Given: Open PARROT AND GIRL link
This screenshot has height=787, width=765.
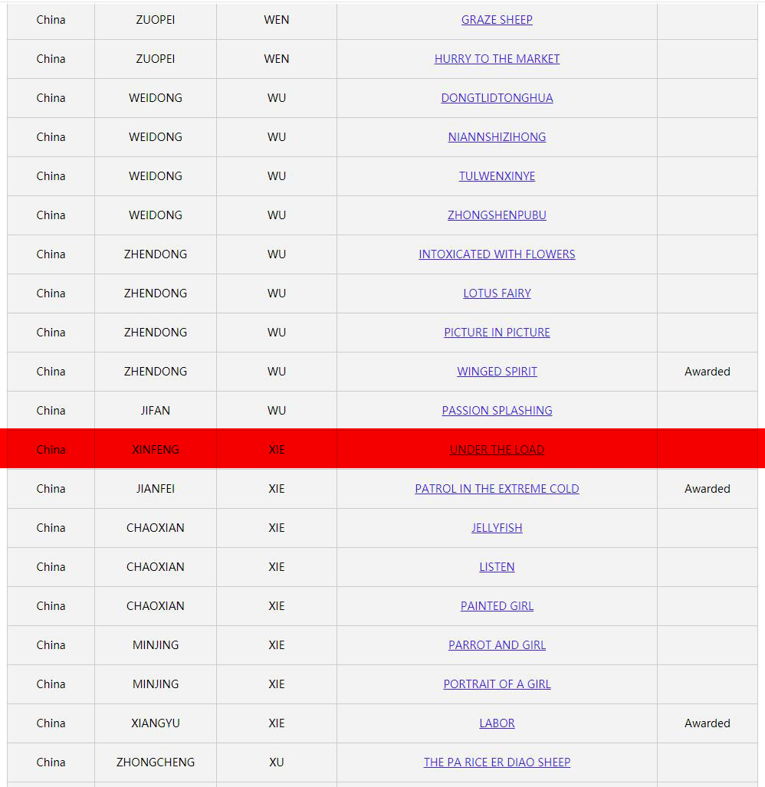Looking at the screenshot, I should click(x=497, y=646).
